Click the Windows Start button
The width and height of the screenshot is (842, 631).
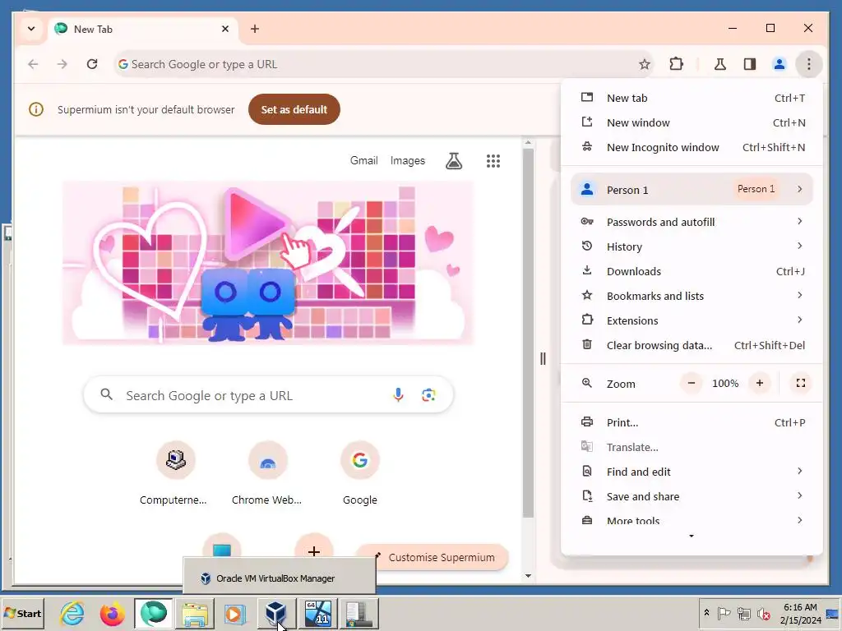22,613
